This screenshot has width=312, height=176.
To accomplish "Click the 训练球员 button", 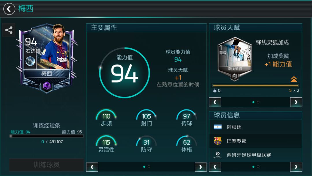I will pyautogui.click(x=47, y=165).
